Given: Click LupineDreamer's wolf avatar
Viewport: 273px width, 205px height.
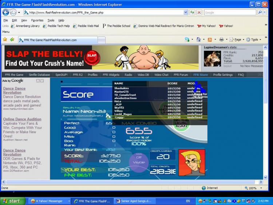Looking at the screenshot, I should point(213,58).
